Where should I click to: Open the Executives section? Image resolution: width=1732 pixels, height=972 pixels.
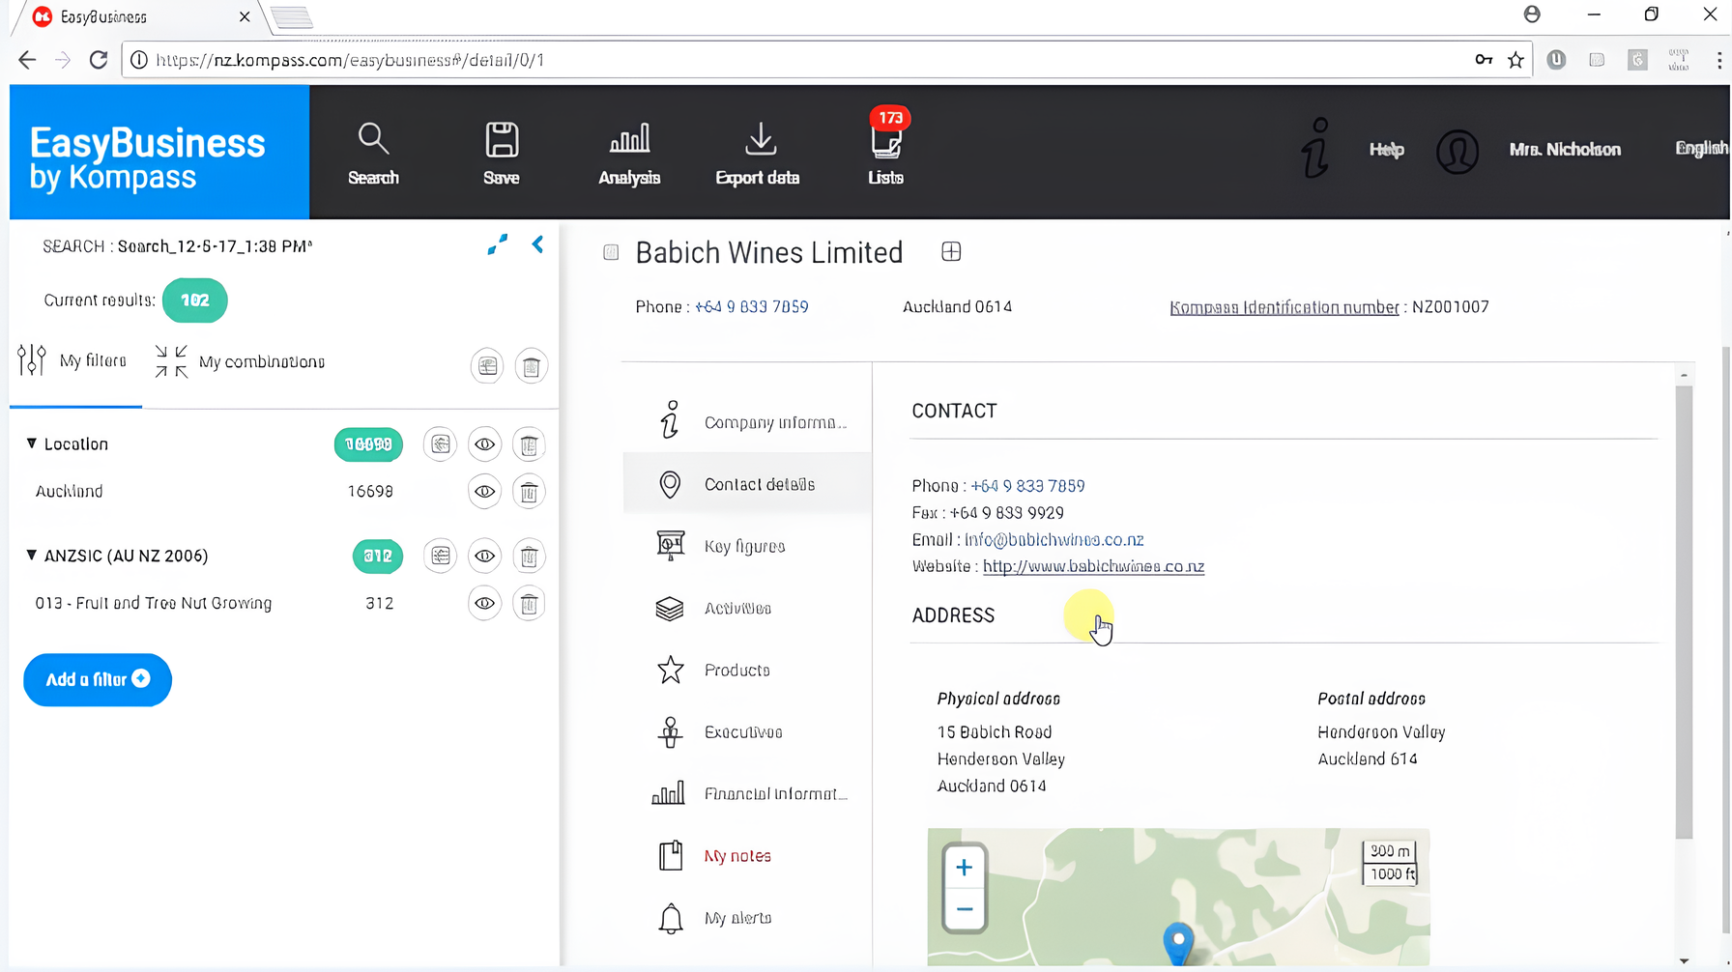[742, 732]
